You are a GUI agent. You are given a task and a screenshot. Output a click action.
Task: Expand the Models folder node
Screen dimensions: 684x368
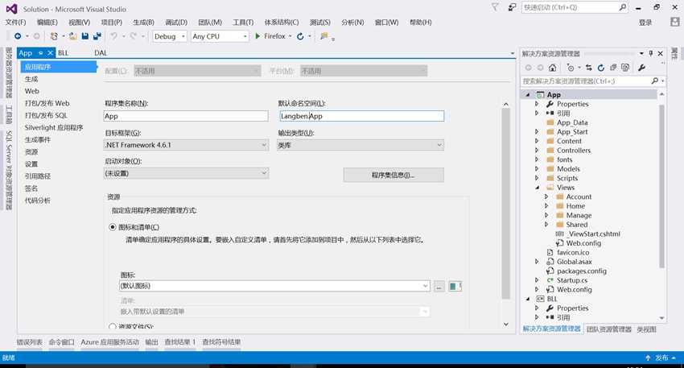537,169
